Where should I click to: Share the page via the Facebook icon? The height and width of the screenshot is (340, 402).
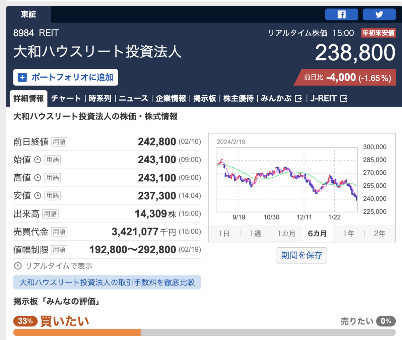[341, 14]
